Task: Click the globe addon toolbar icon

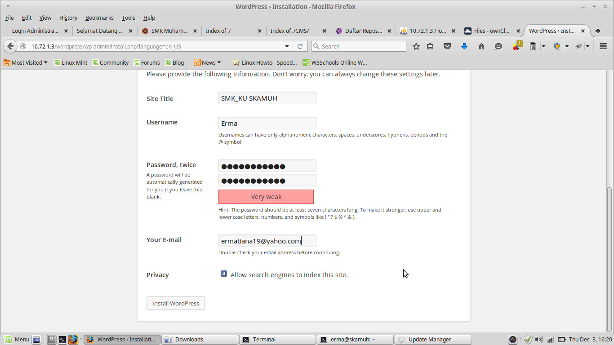Action: pyautogui.click(x=557, y=46)
